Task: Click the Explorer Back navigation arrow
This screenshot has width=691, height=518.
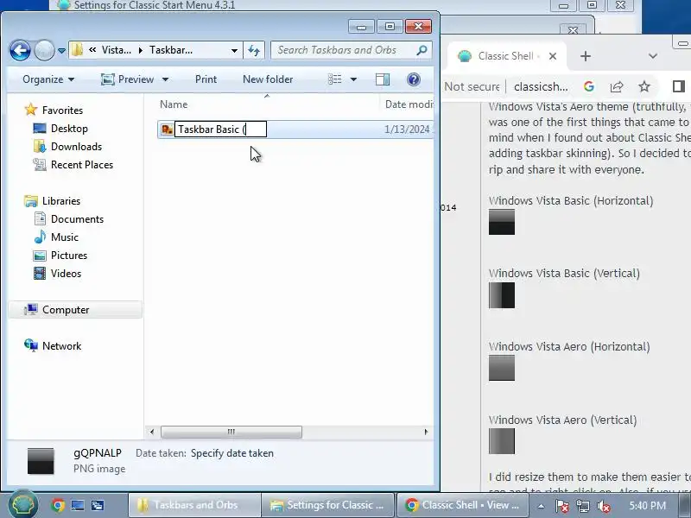Action: (20, 50)
